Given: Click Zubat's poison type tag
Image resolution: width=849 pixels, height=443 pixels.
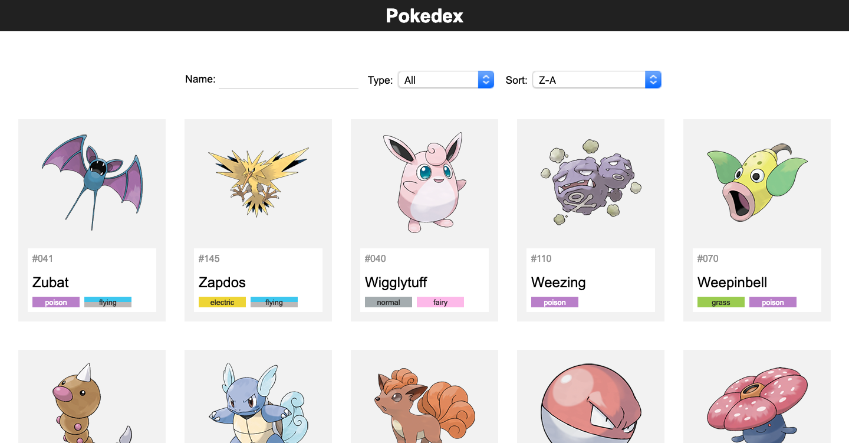Looking at the screenshot, I should [x=56, y=302].
